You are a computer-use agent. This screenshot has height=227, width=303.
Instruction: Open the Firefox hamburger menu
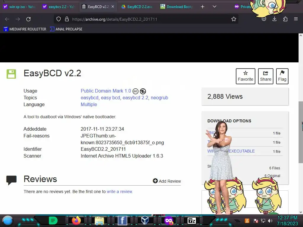coord(296,19)
